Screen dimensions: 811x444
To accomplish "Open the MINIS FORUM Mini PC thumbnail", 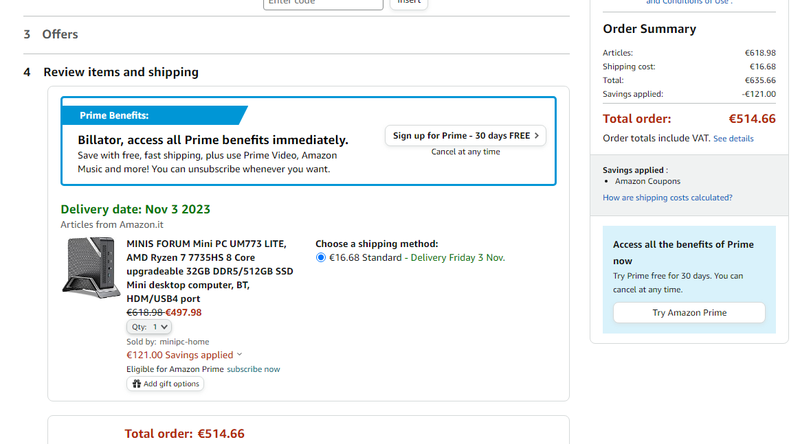I will coord(91,268).
